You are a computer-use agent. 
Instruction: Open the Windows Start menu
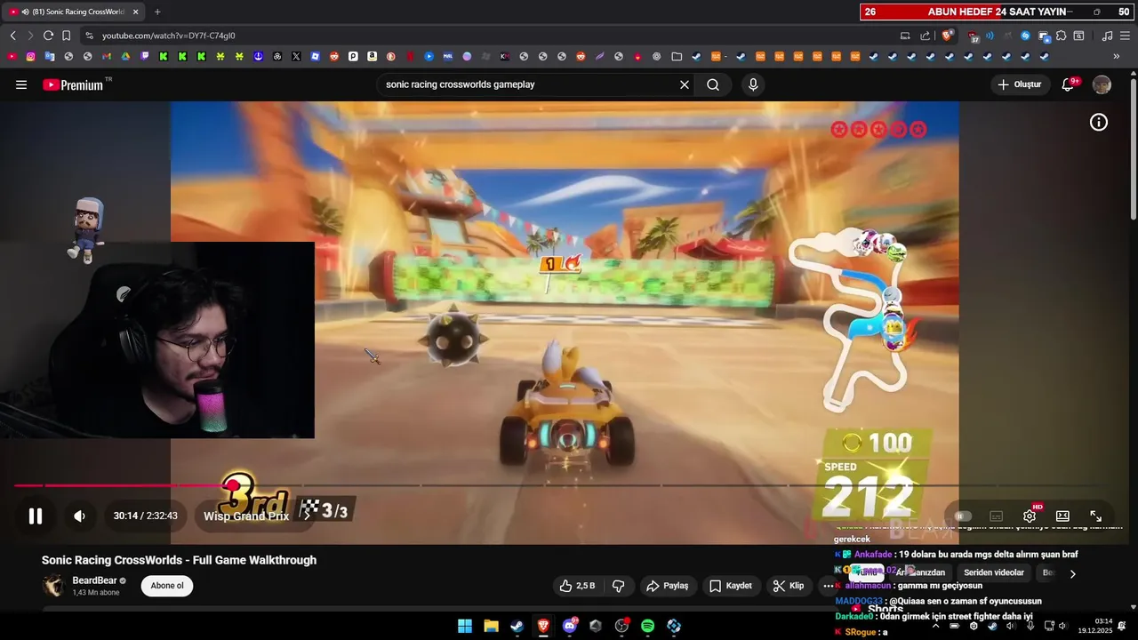pyautogui.click(x=465, y=626)
